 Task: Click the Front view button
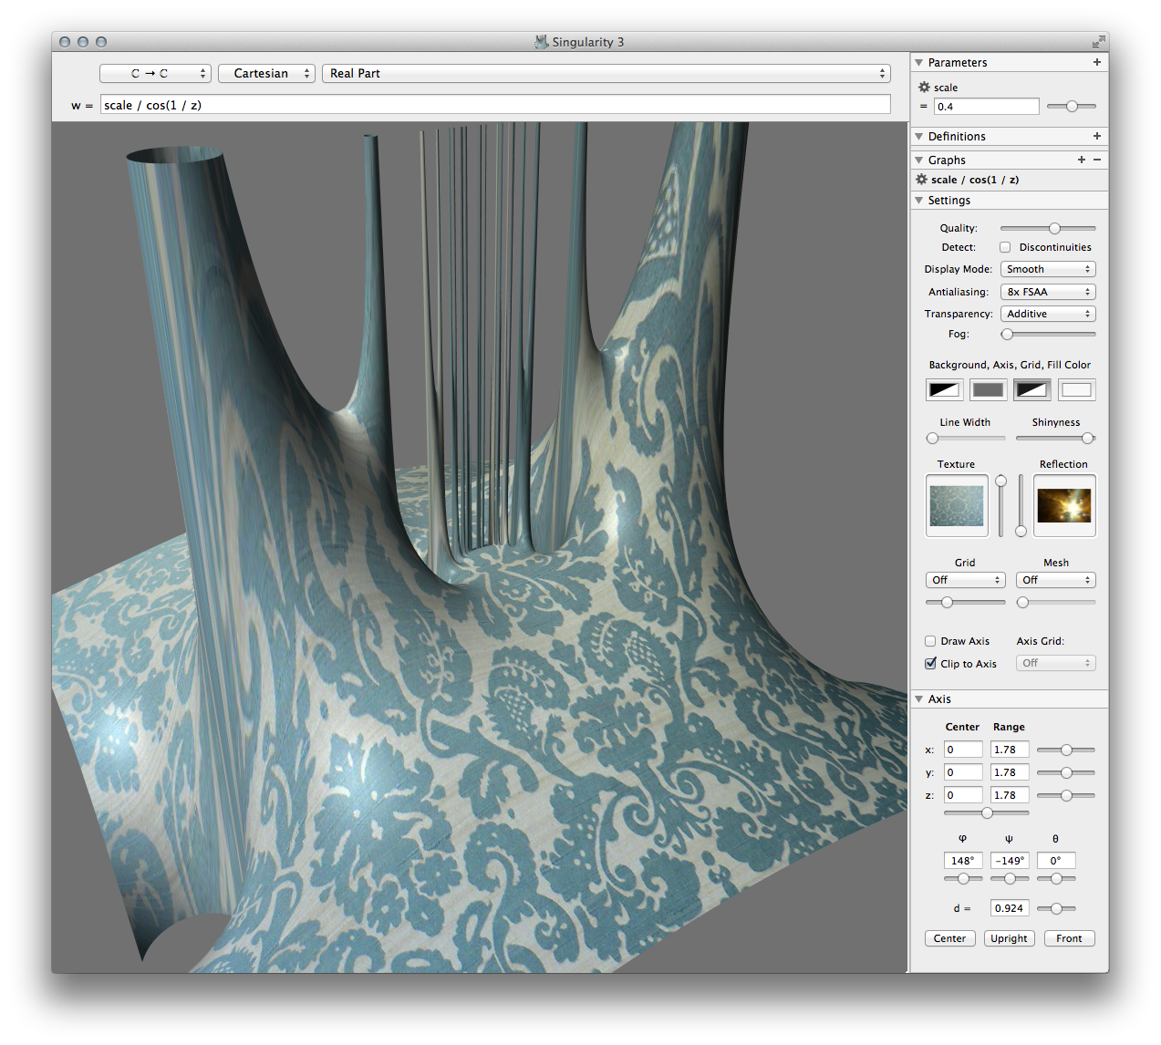coord(1069,938)
